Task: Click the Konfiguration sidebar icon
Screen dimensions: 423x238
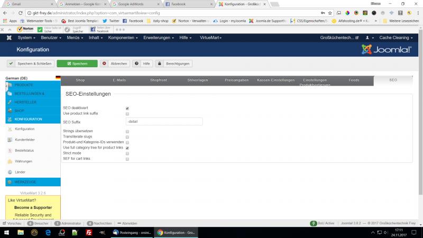Action: pos(10,129)
